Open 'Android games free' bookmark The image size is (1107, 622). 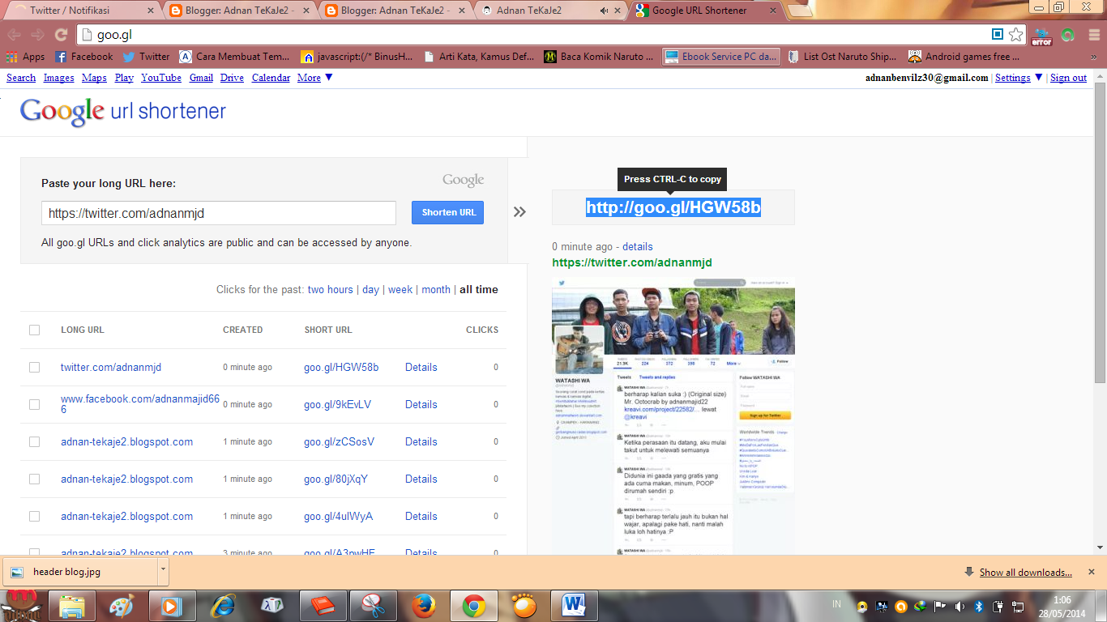[964, 57]
